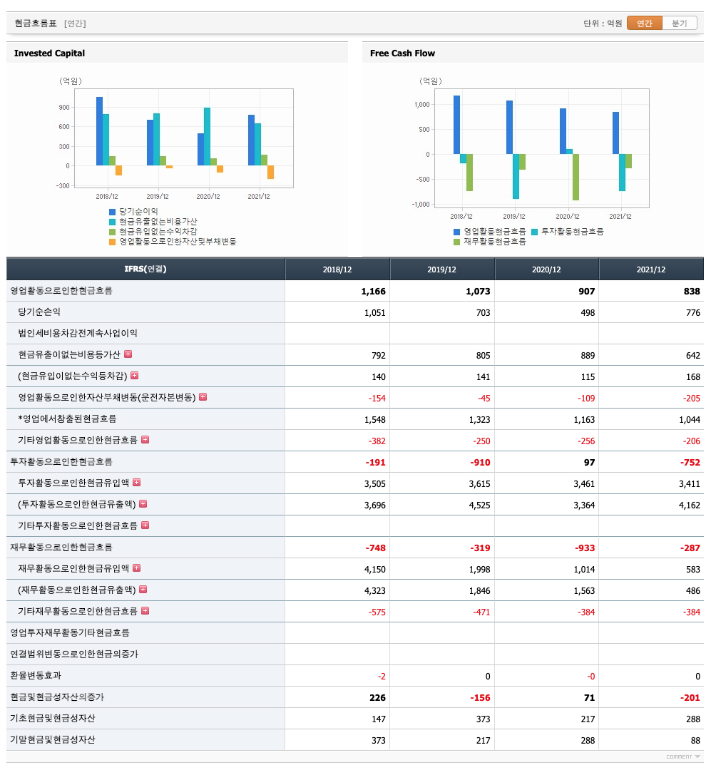Click the 현금유출없는비용가산 legend teal swatch
Viewport: 711px width, 770px height.
pyautogui.click(x=112, y=222)
